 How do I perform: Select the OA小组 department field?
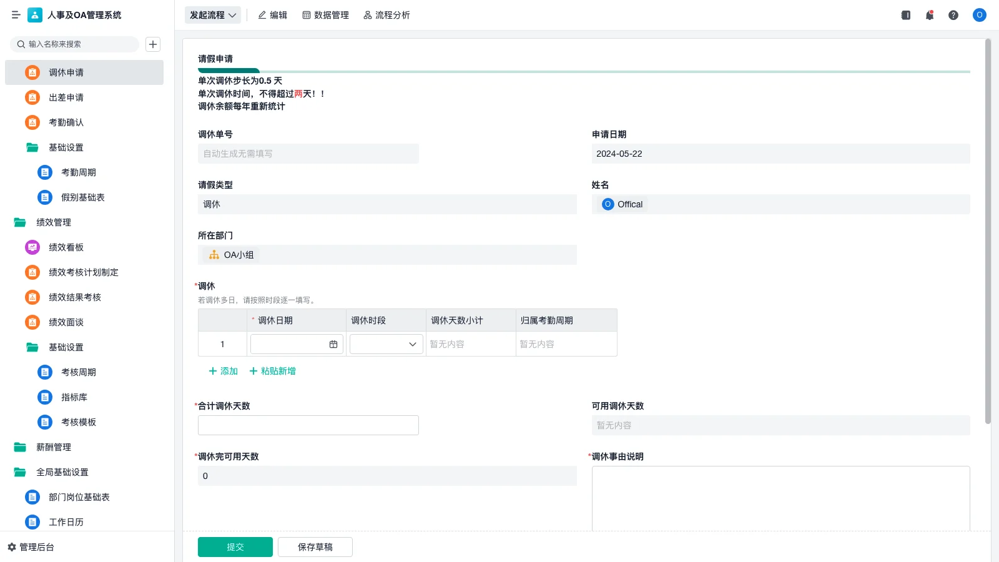tap(387, 254)
